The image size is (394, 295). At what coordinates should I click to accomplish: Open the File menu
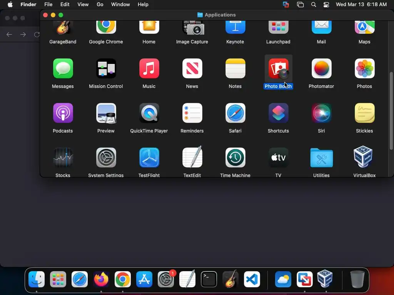48,5
